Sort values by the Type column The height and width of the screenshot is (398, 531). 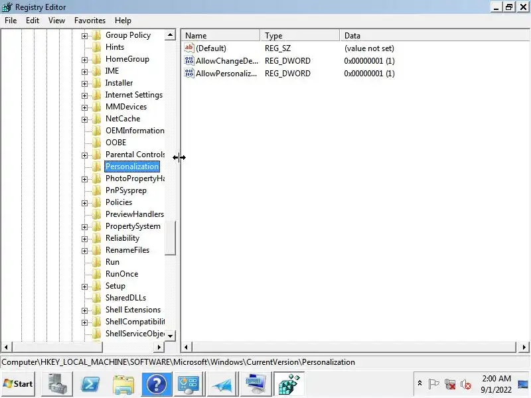click(x=300, y=36)
